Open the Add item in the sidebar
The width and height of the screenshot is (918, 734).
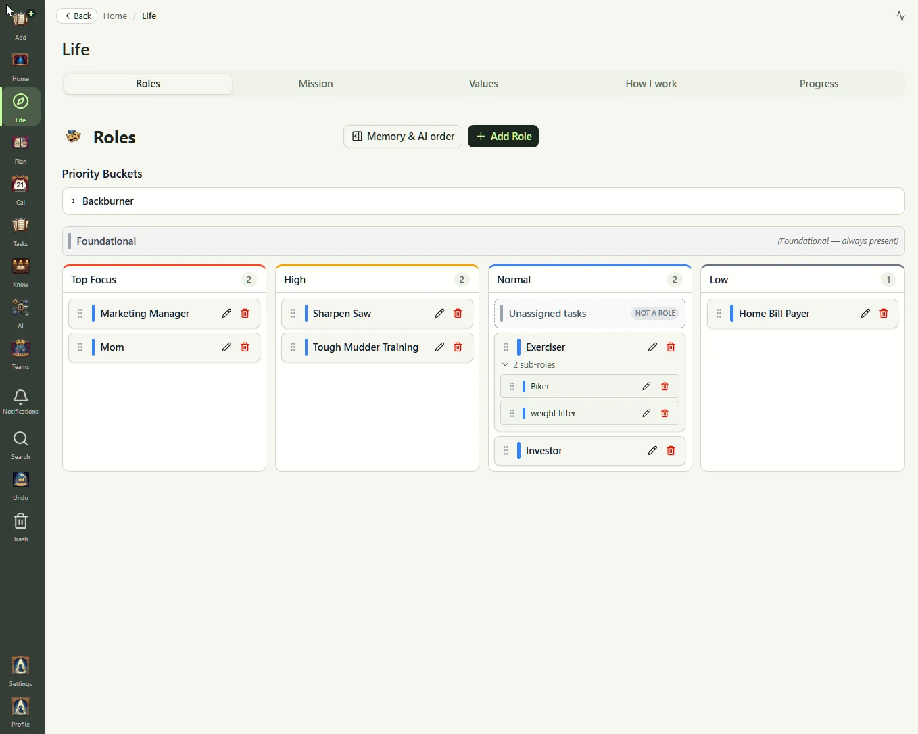20,24
